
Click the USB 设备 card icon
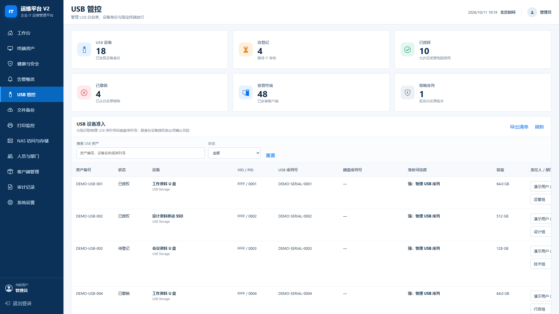click(84, 49)
